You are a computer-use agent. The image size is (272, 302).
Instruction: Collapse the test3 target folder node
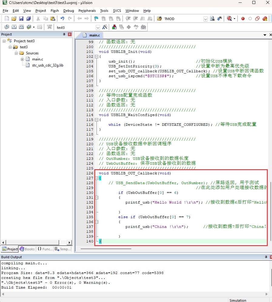tap(10, 47)
